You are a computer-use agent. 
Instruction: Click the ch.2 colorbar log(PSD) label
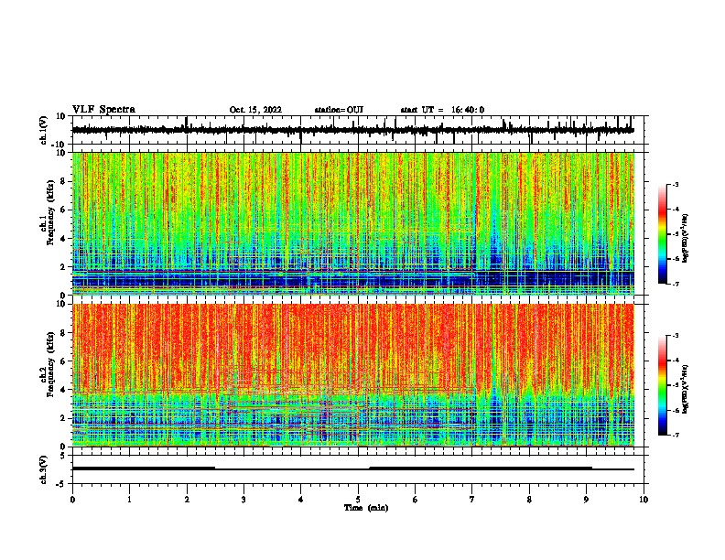click(x=686, y=389)
